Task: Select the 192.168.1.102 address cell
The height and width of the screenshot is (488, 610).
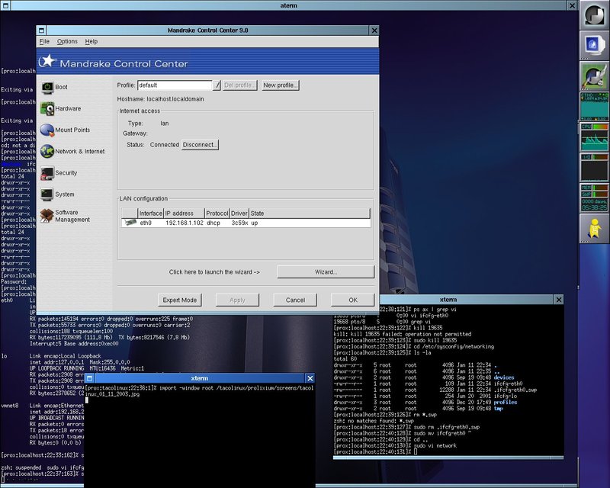Action: click(x=185, y=223)
